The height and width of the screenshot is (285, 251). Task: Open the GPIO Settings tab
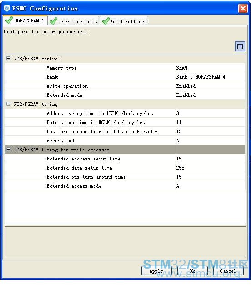click(x=124, y=21)
